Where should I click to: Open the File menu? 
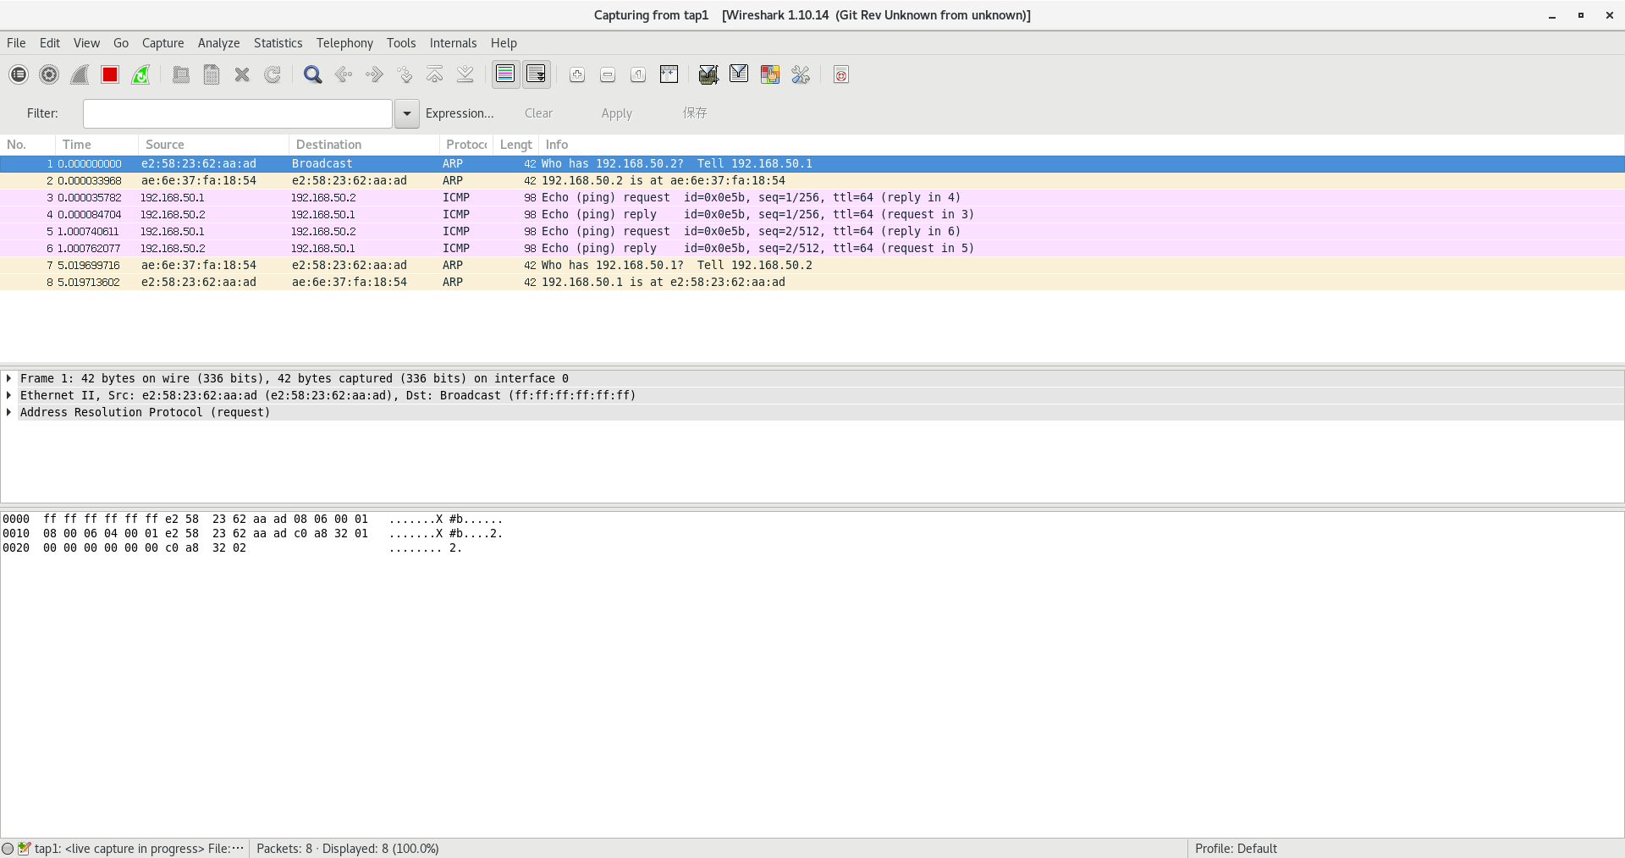16,43
